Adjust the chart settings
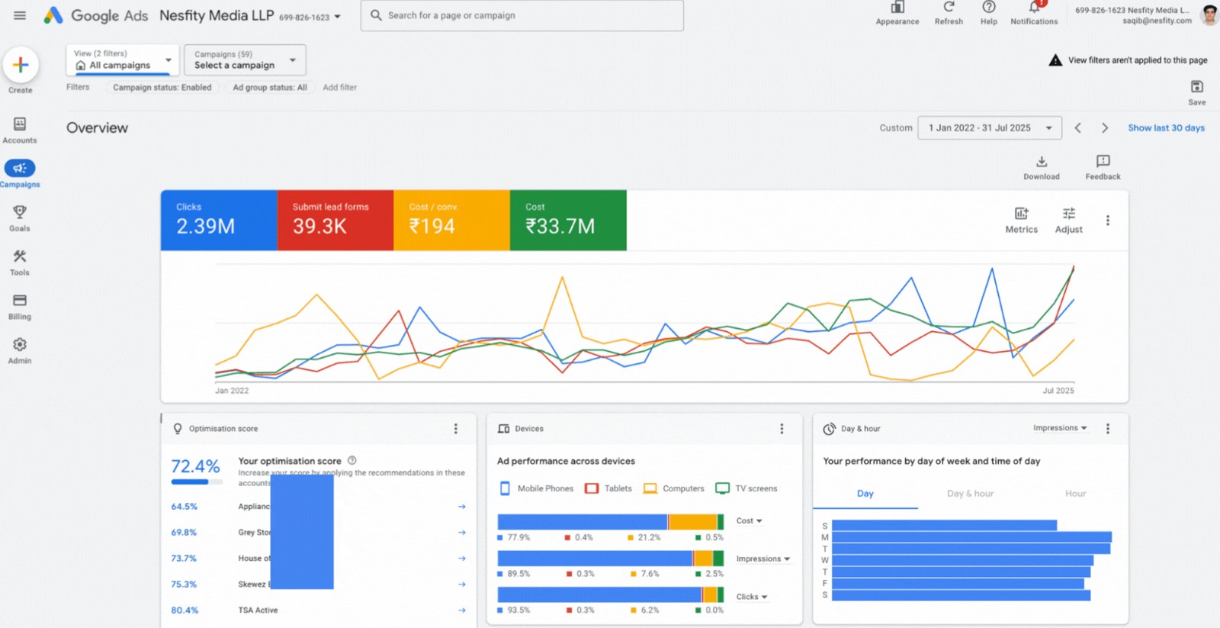Image resolution: width=1220 pixels, height=628 pixels. coord(1069,220)
